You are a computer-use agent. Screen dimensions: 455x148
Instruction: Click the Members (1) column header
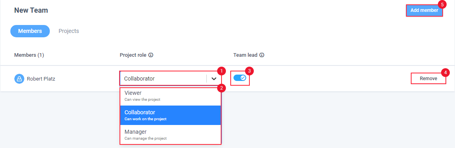[29, 55]
